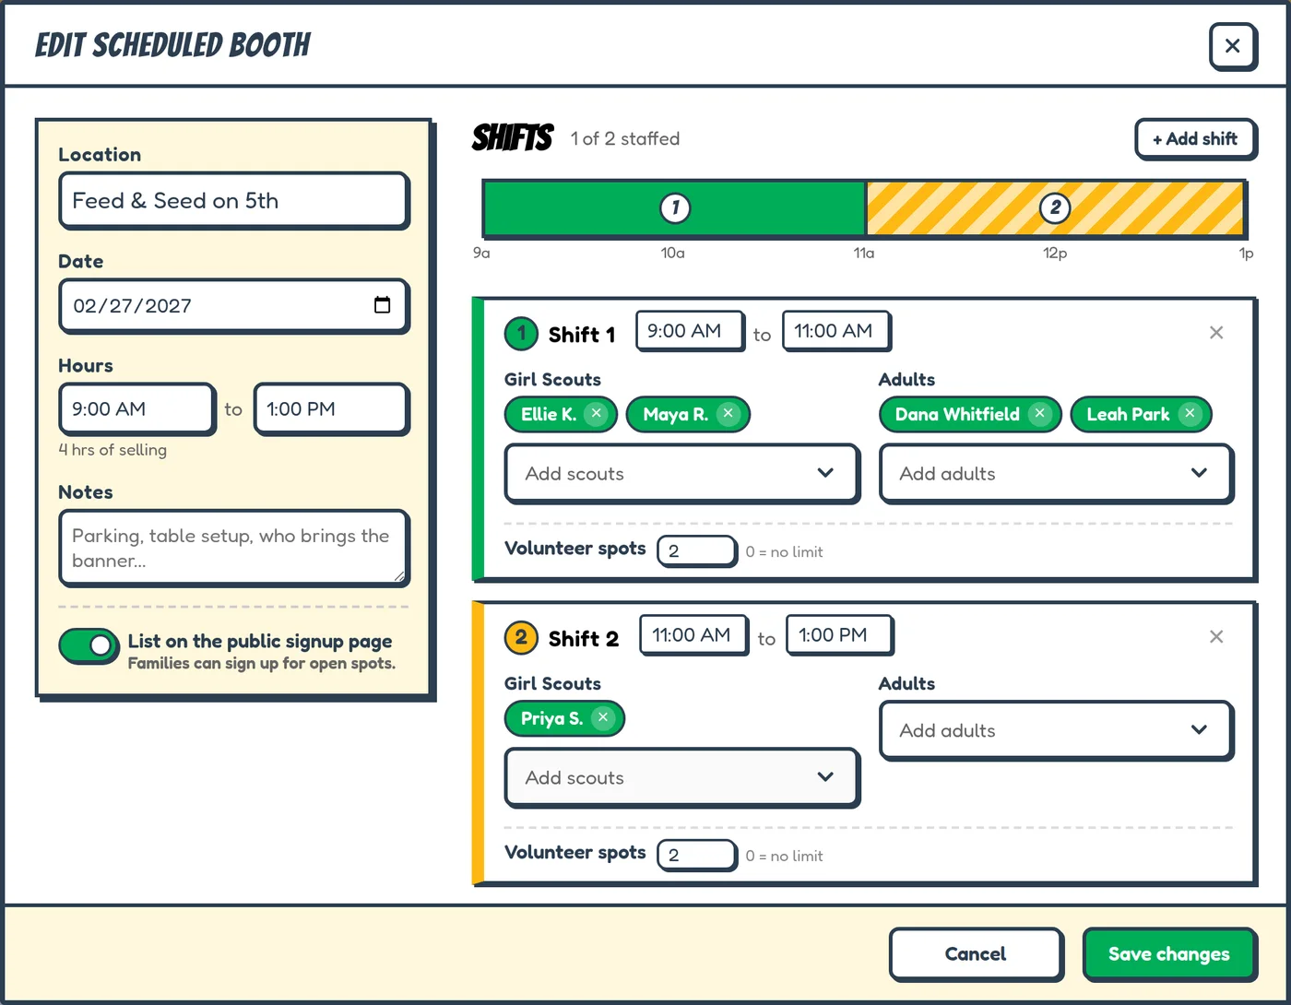The height and width of the screenshot is (1005, 1291).
Task: Open Add adults dropdown in Shift 2
Action: click(1057, 730)
